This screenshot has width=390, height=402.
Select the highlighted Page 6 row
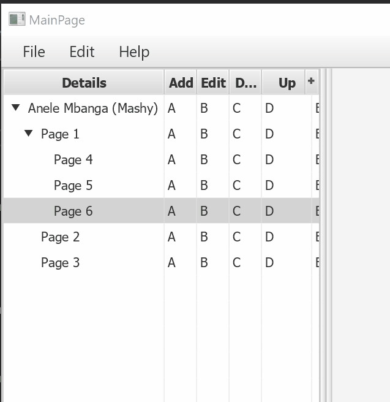[73, 211]
